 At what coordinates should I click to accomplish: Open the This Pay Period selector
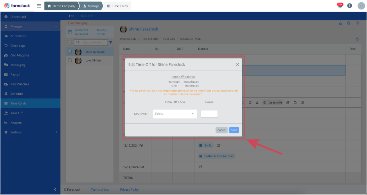click(x=102, y=32)
